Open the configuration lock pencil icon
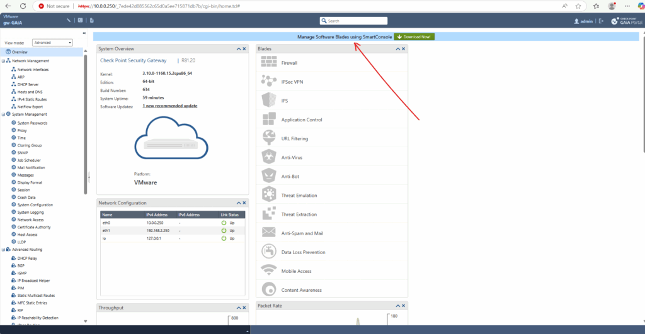 tap(68, 20)
